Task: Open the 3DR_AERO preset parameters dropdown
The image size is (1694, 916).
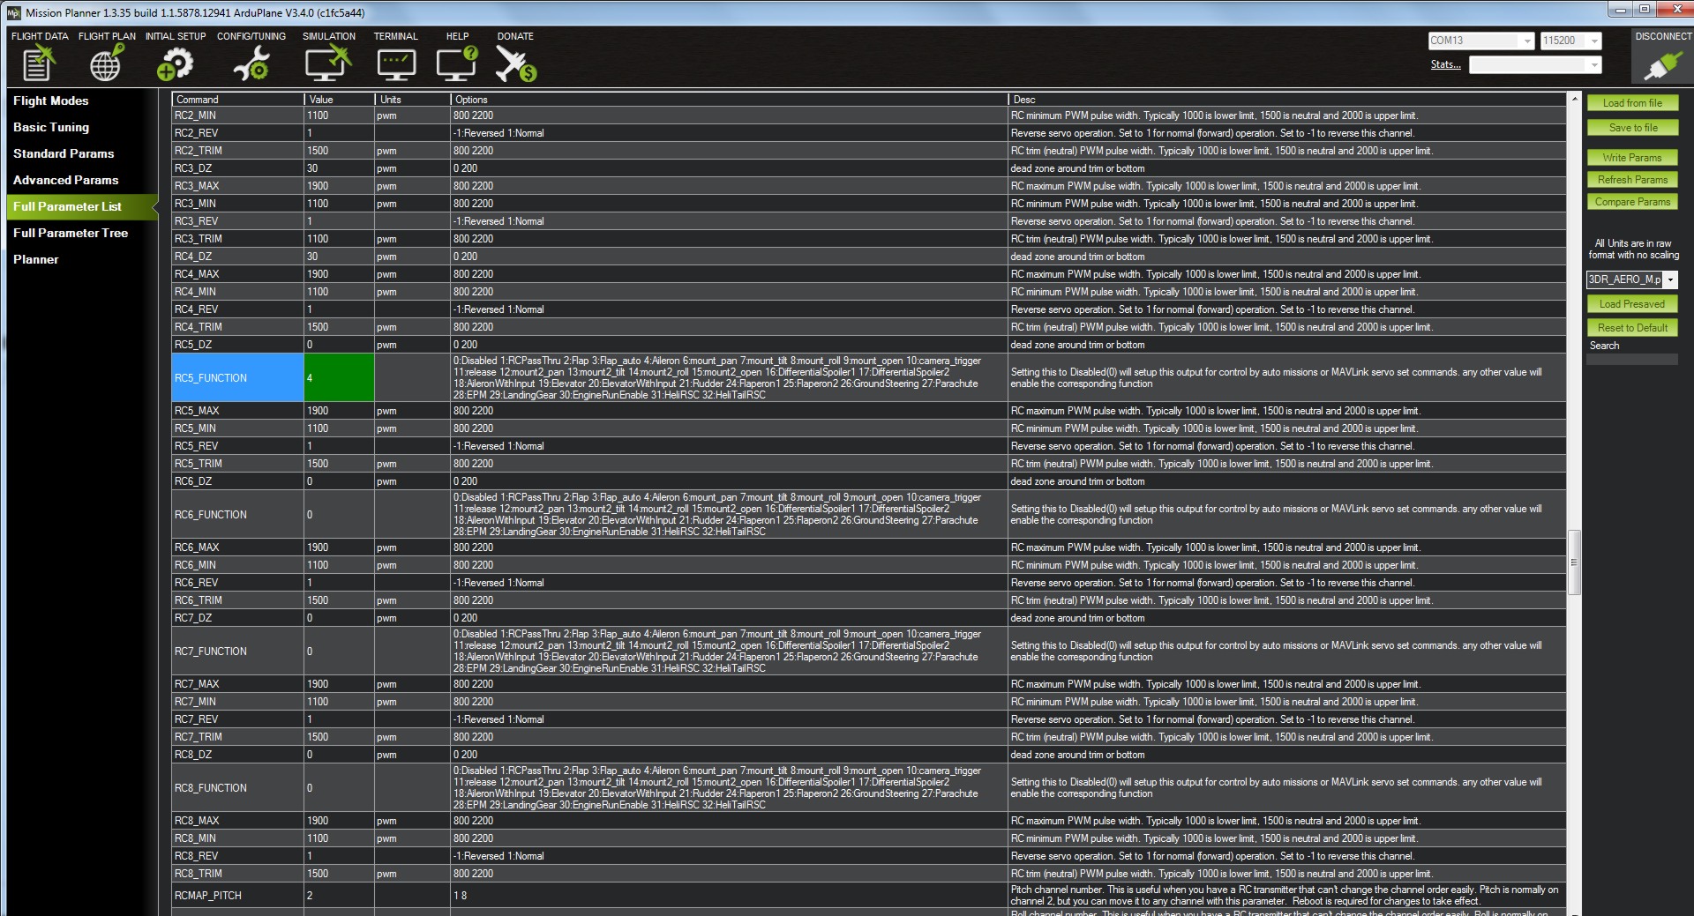Action: pyautogui.click(x=1669, y=280)
